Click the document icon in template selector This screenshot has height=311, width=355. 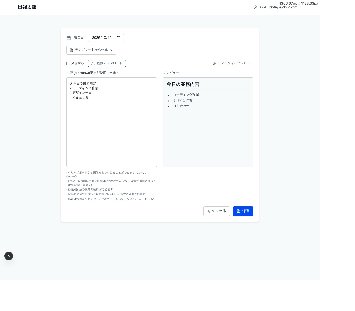pyautogui.click(x=71, y=50)
